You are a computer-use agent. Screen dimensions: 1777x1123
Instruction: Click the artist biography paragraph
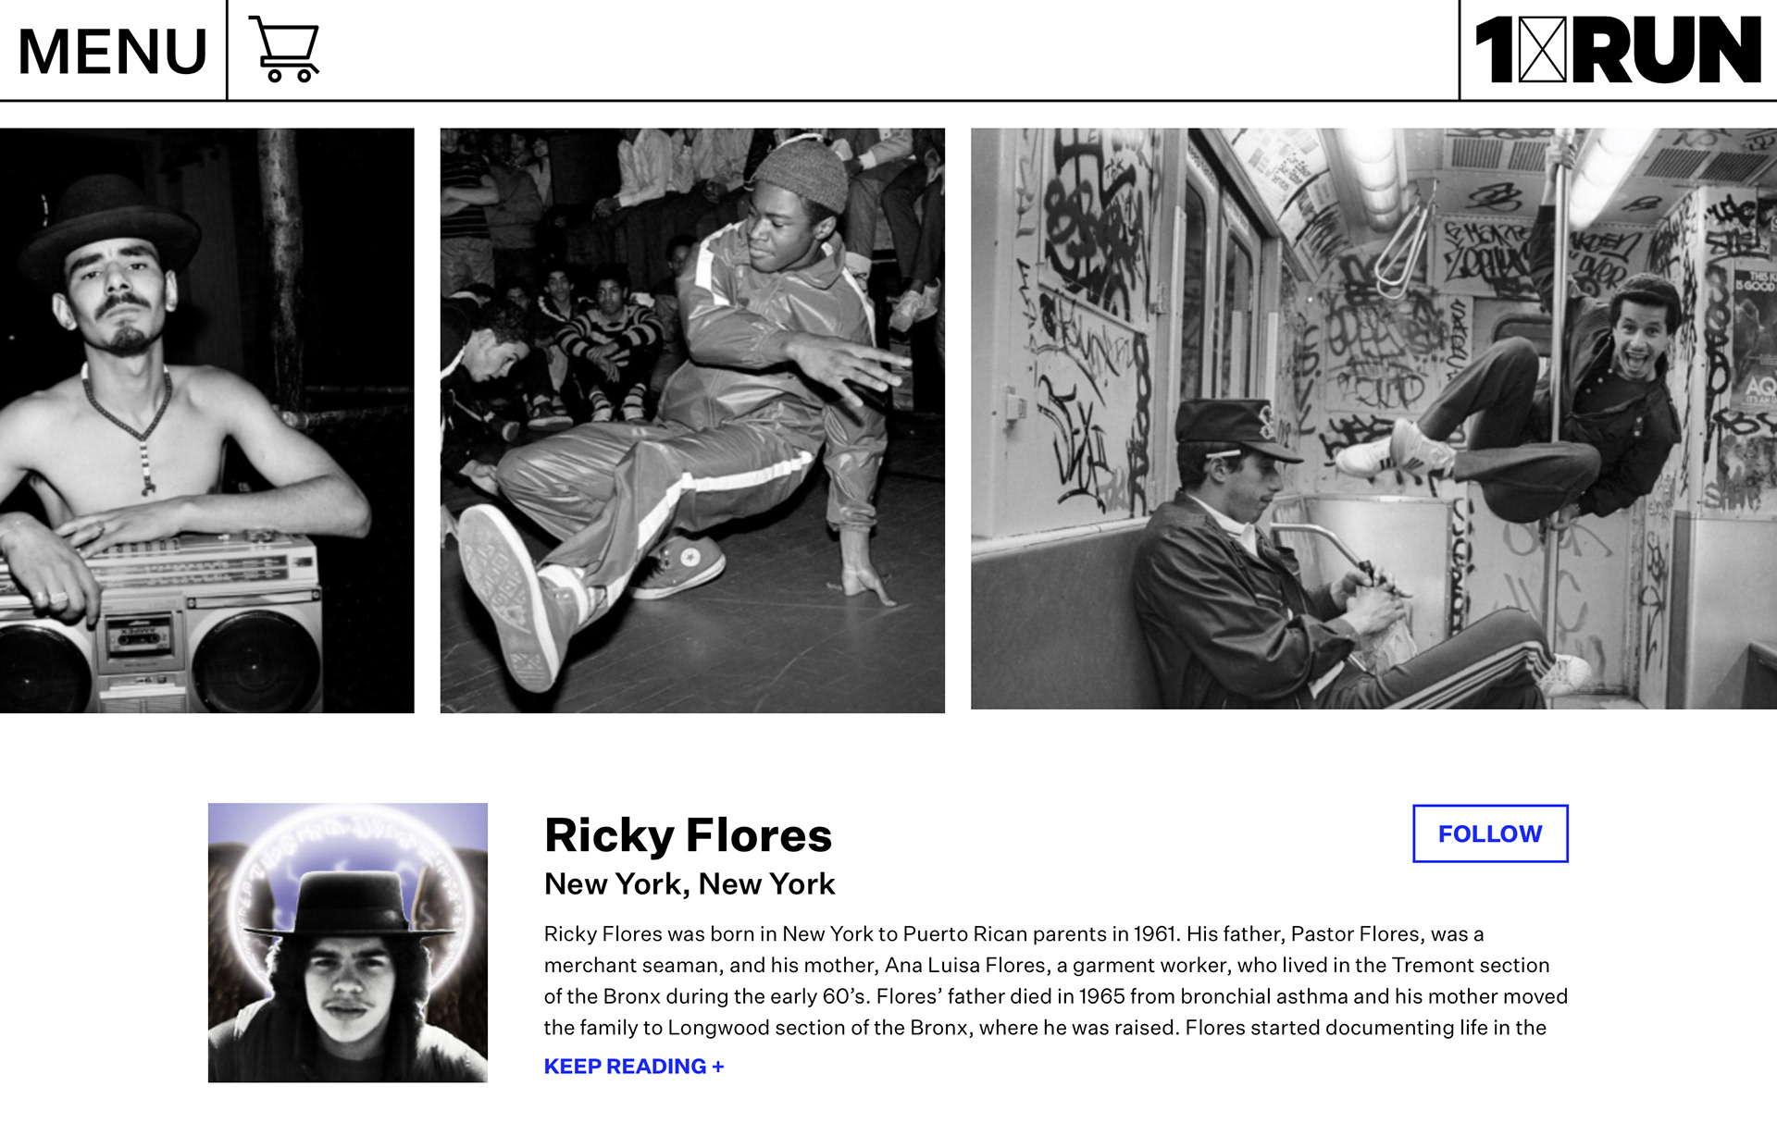(1055, 981)
